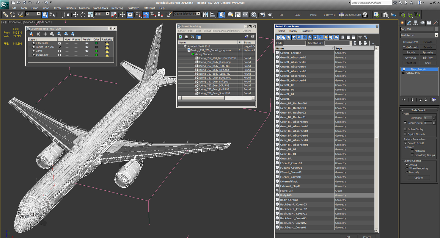Click the Update button in TurboSmooth
The image size is (440, 238).
[418, 178]
